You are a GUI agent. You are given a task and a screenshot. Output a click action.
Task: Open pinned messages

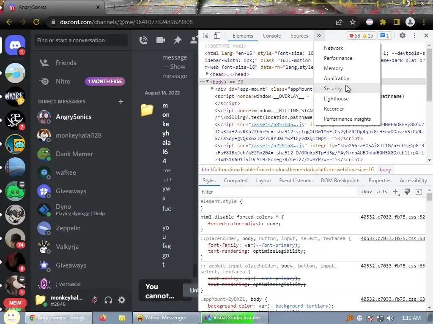tap(177, 40)
